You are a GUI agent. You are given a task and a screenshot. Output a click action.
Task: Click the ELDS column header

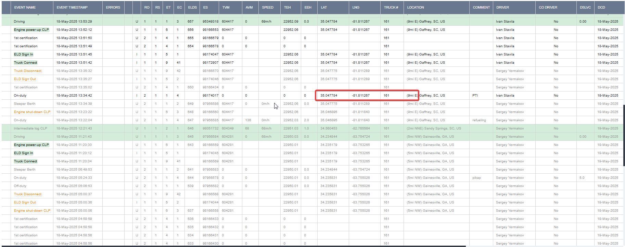pos(192,7)
